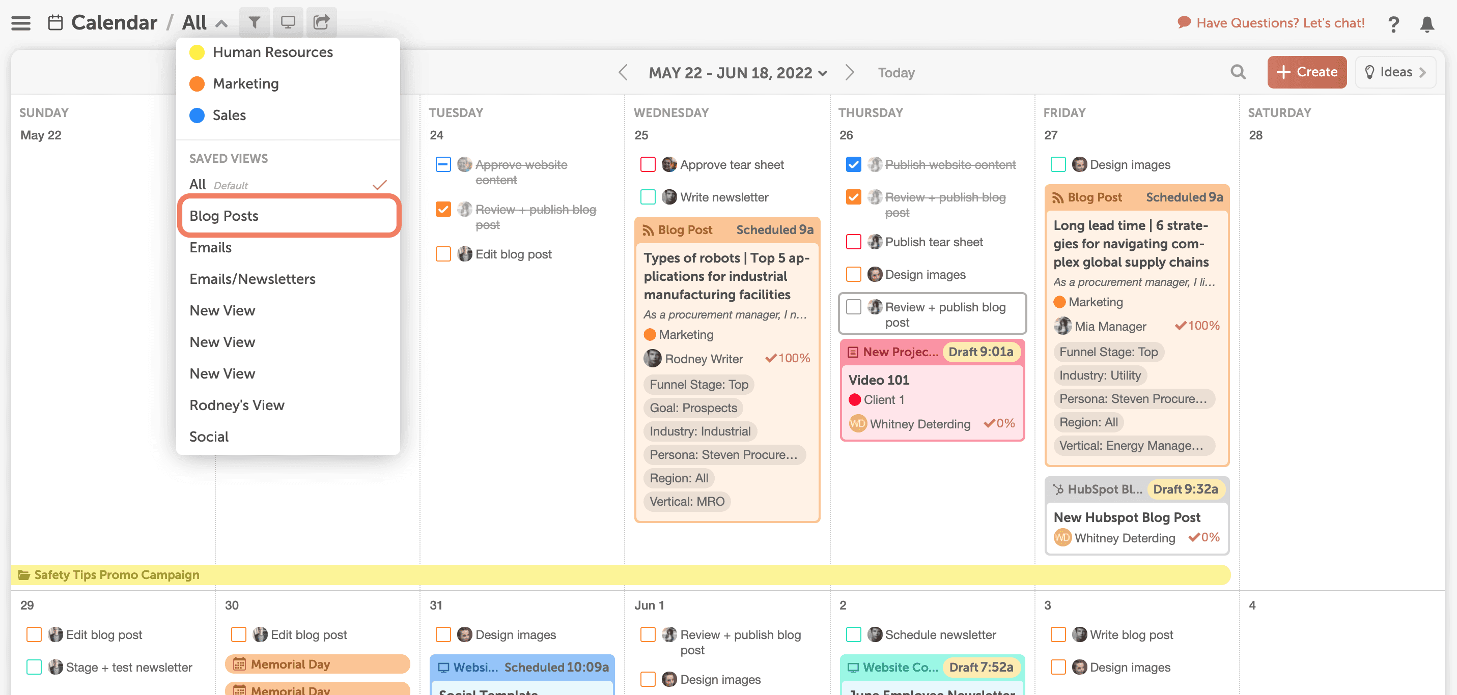The image size is (1457, 695).
Task: Check Stage + test newsletter task
Action: coord(34,668)
